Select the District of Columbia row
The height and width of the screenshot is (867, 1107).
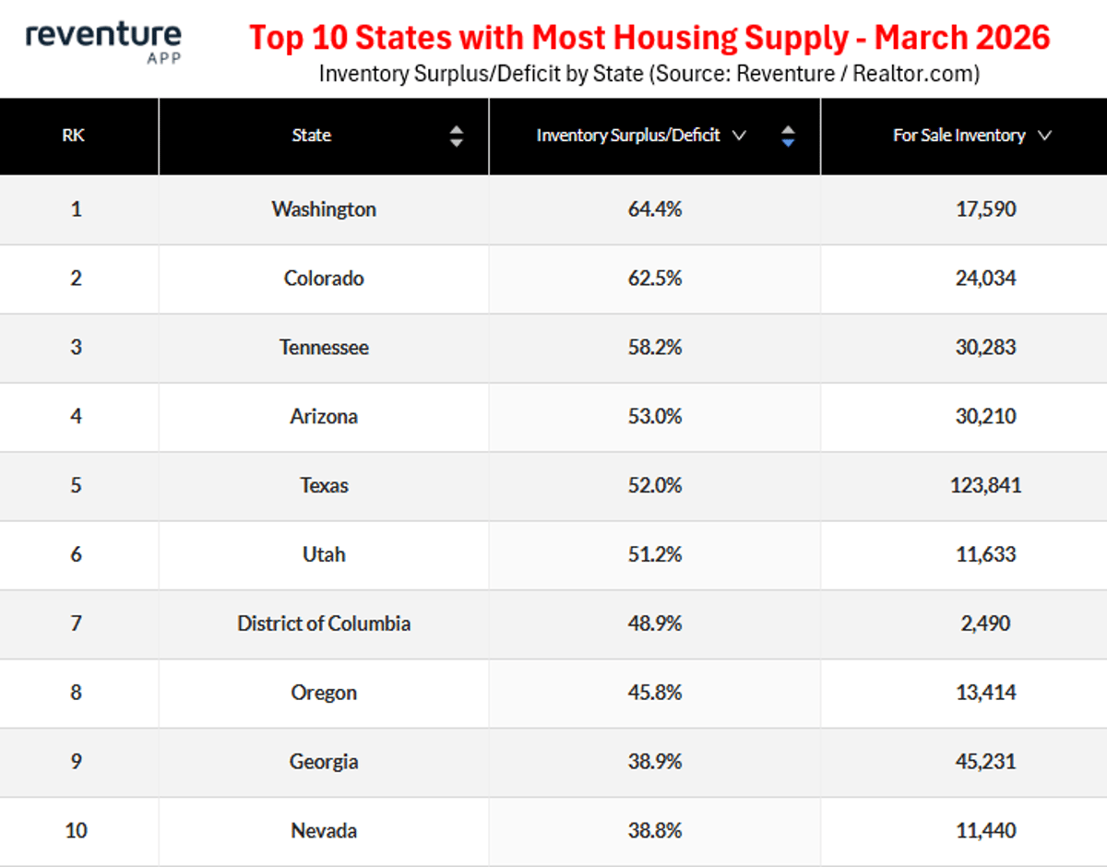323,624
